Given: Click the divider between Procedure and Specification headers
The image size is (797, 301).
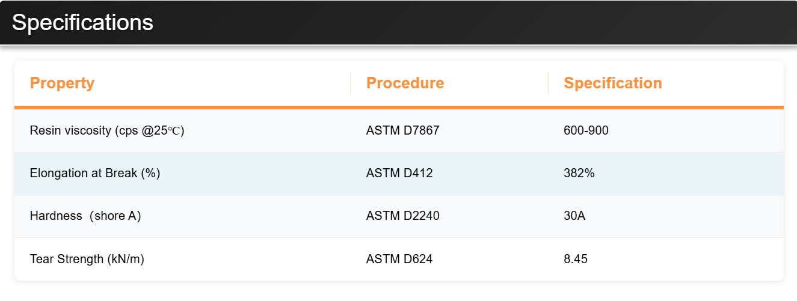Looking at the screenshot, I should coord(548,83).
